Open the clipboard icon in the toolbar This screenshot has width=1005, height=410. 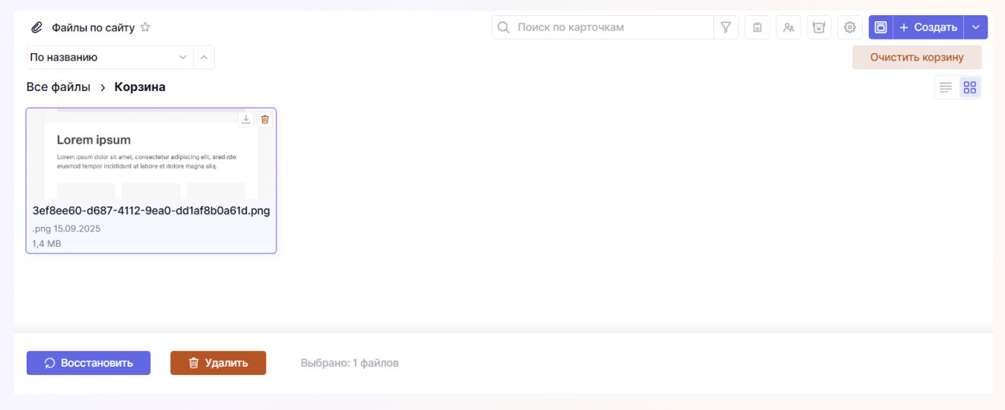coord(757,27)
